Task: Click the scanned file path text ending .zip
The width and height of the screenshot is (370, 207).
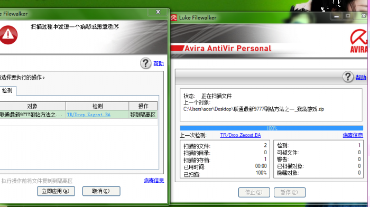Action: click(254, 109)
